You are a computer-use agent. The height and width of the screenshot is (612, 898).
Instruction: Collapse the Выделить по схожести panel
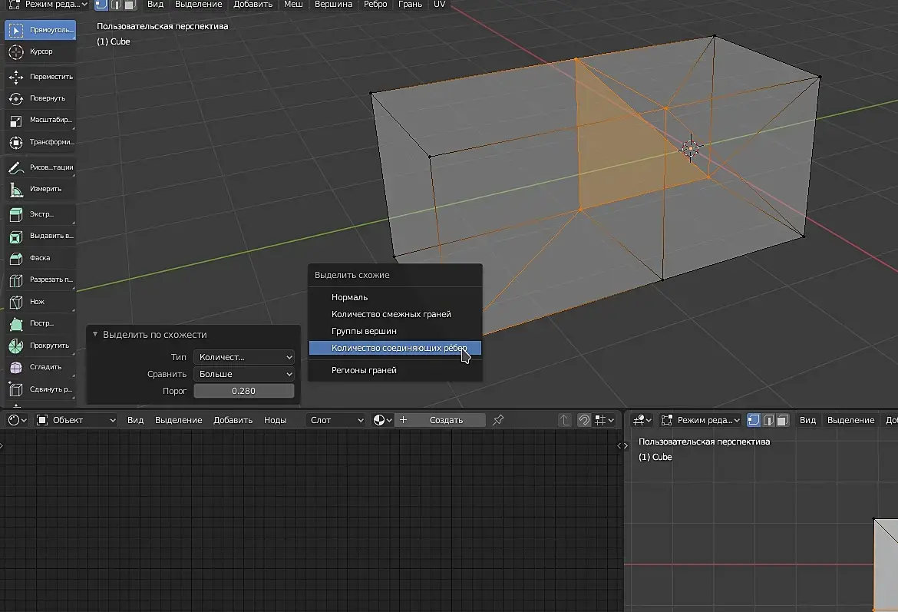click(95, 335)
